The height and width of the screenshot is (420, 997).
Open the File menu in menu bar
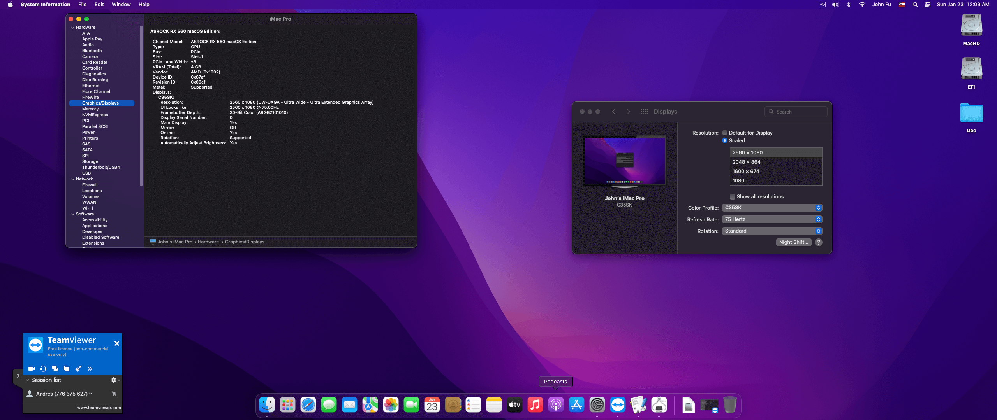(82, 4)
